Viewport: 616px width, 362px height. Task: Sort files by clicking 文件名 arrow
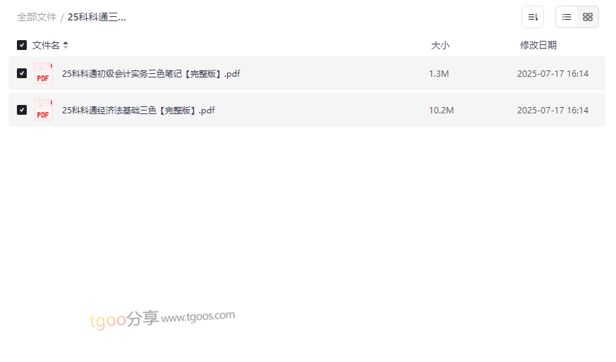(x=66, y=45)
